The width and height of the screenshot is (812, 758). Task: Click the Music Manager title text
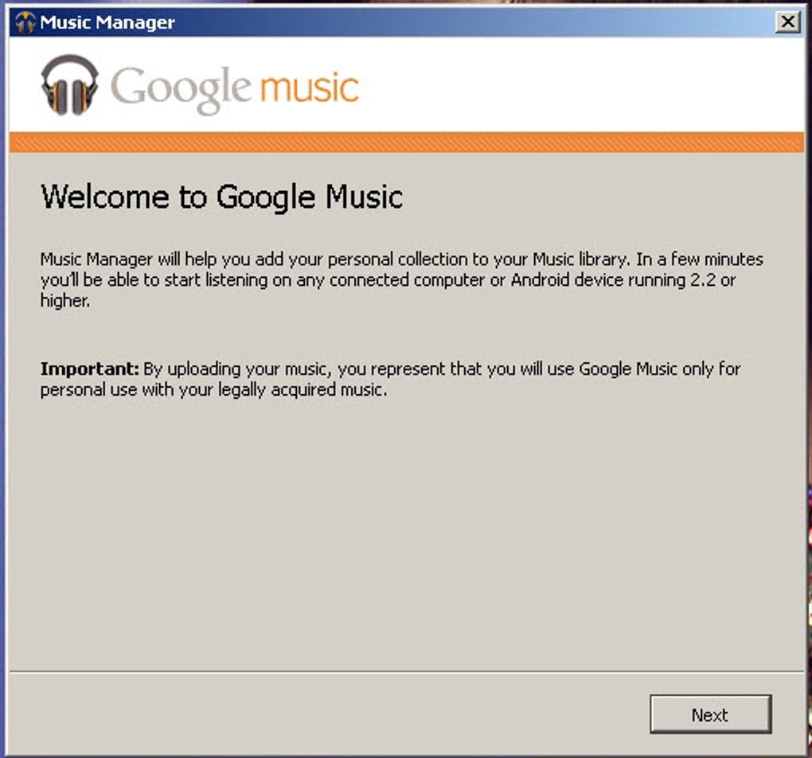coord(107,22)
